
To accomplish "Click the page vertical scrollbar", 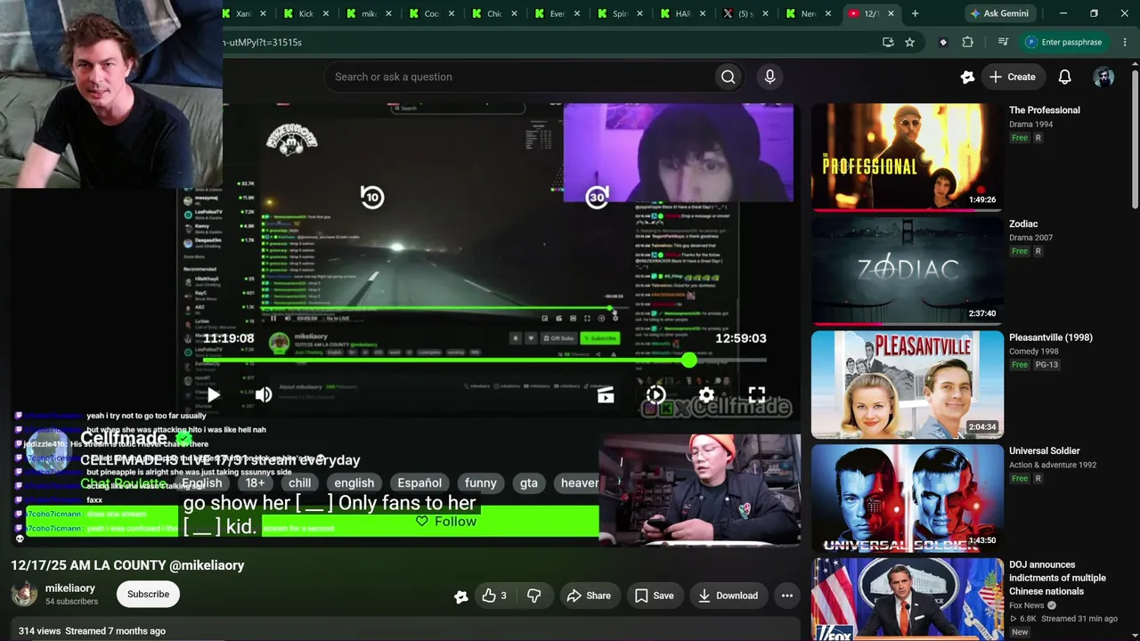I will click(x=1135, y=137).
